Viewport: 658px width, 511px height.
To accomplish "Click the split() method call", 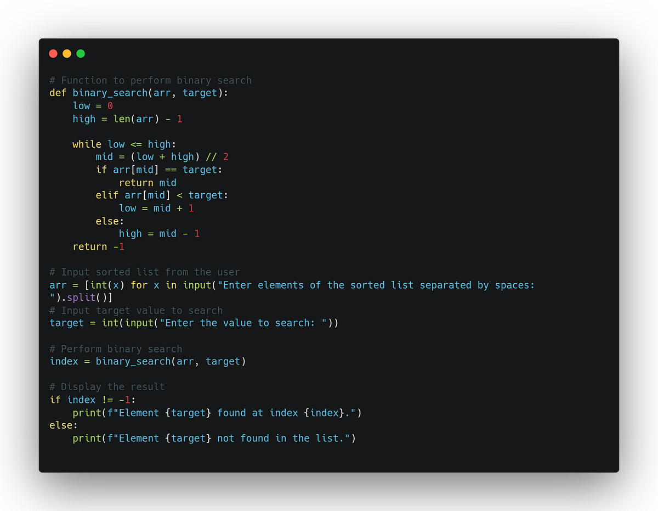I will pos(86,297).
